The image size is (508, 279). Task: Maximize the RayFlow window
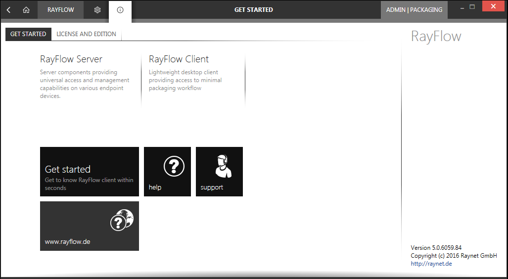pyautogui.click(x=472, y=7)
